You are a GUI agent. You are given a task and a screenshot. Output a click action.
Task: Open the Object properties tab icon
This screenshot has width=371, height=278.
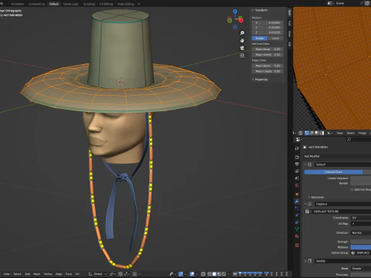click(x=297, y=194)
